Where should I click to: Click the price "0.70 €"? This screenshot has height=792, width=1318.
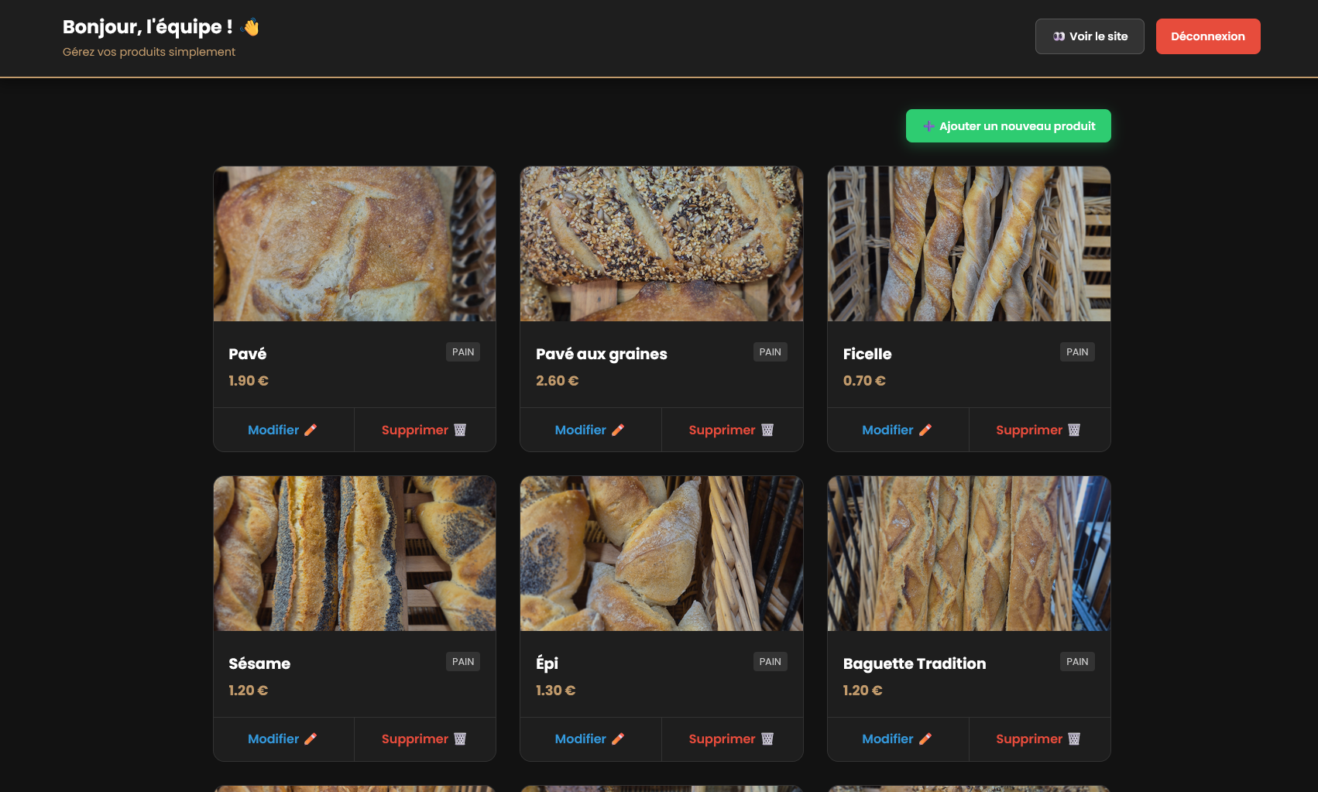864,381
